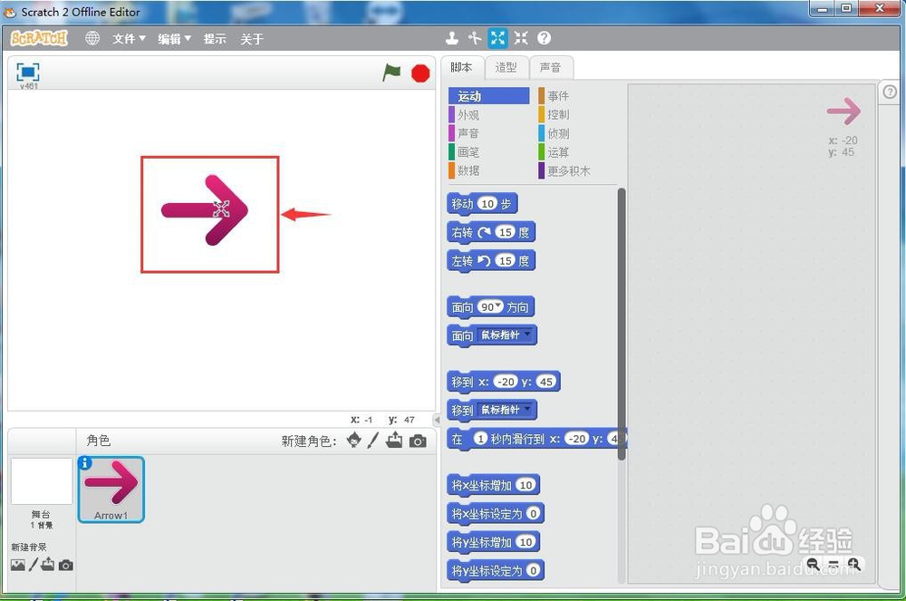
Task: Click the Scratch logo
Action: 39,38
